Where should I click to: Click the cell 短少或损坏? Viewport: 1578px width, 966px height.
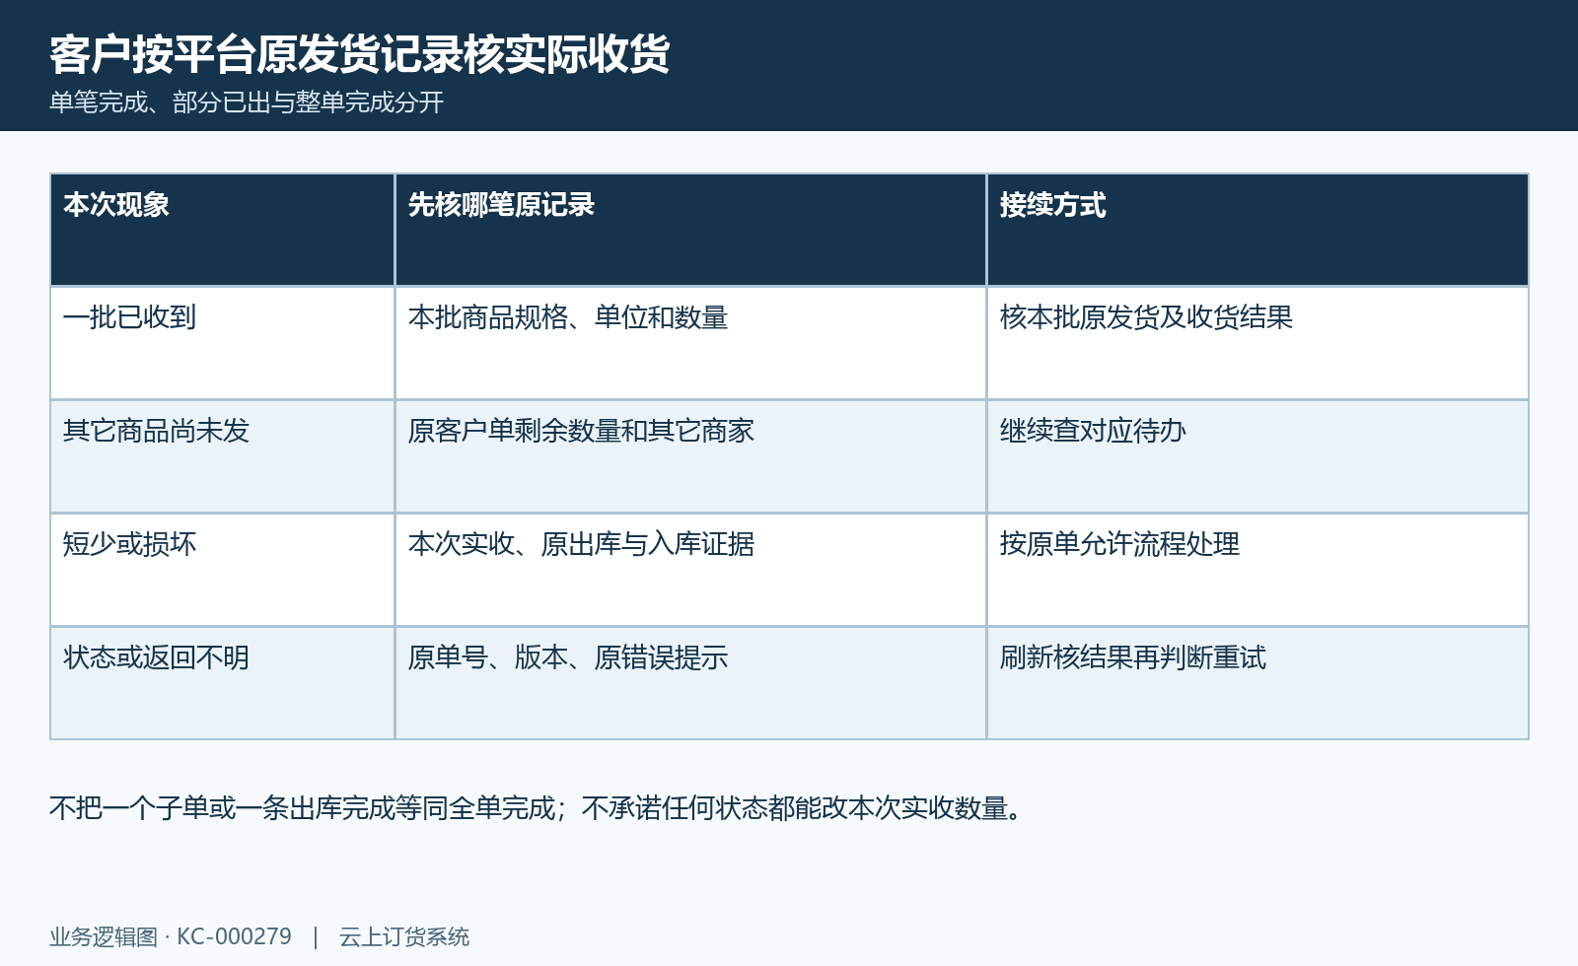coord(223,570)
